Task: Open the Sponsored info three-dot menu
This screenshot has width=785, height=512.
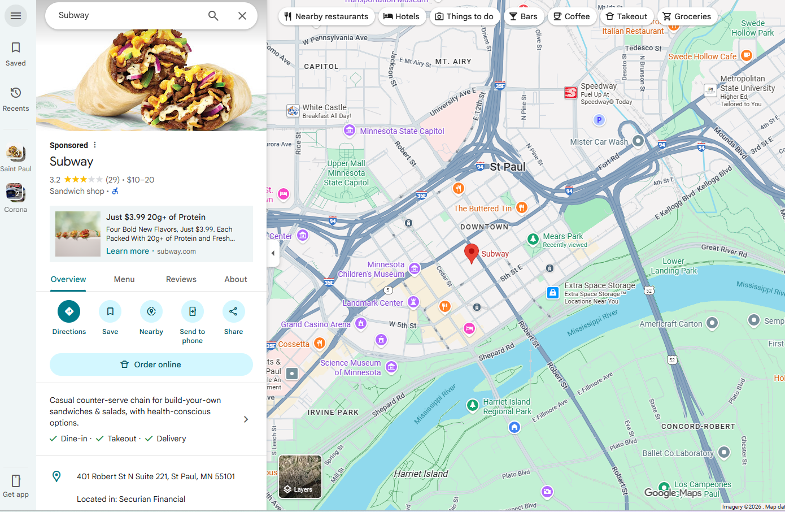Action: 94,145
